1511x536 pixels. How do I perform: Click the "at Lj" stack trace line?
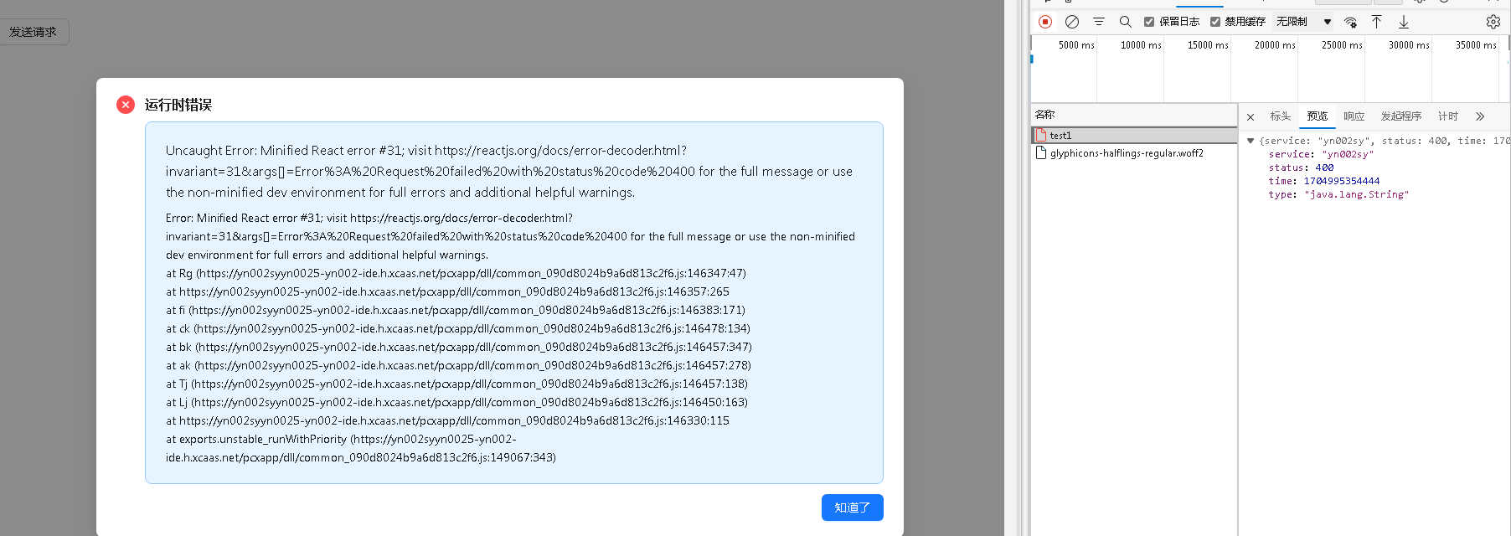pyautogui.click(x=456, y=402)
